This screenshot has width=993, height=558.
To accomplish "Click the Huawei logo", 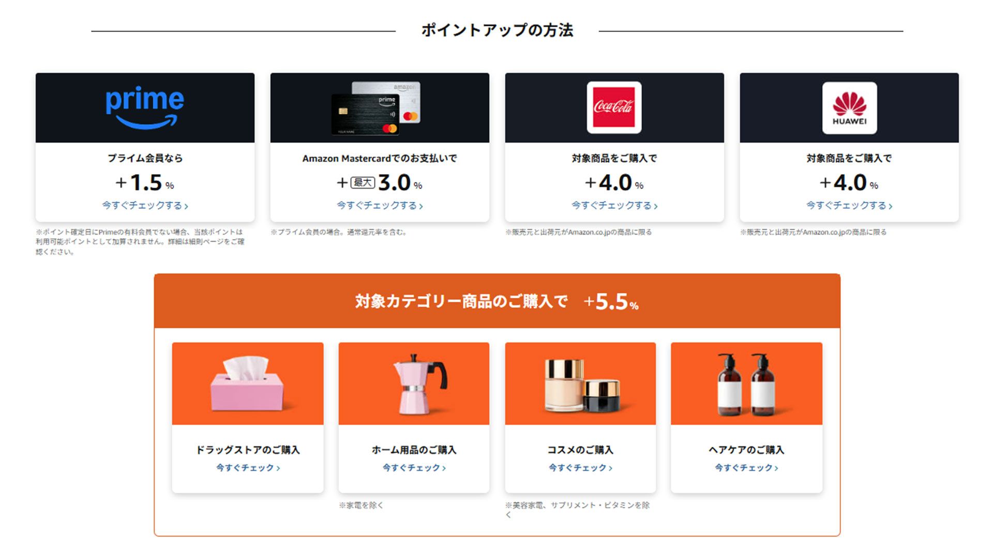I will pyautogui.click(x=849, y=107).
